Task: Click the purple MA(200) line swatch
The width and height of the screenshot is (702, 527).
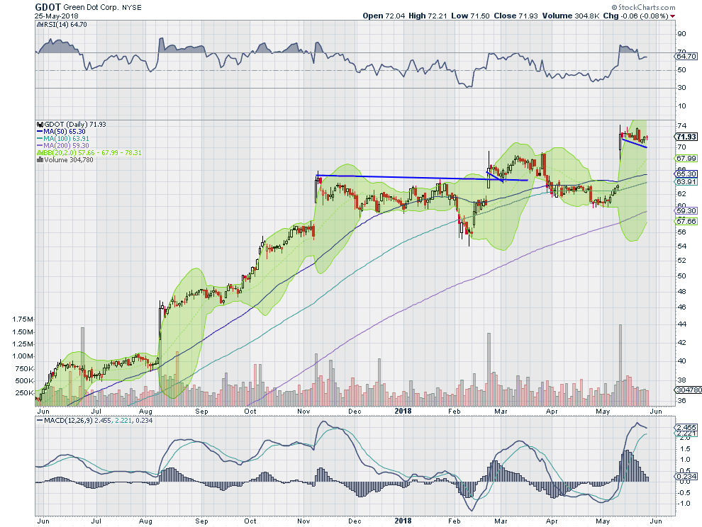Action: (40, 146)
